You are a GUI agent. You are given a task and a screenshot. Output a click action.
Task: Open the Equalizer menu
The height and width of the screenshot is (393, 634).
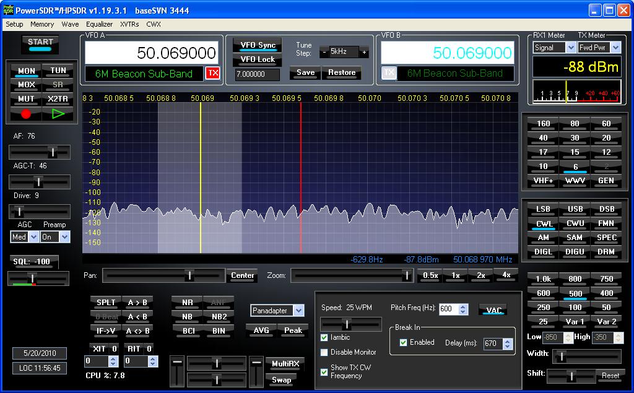pos(99,24)
